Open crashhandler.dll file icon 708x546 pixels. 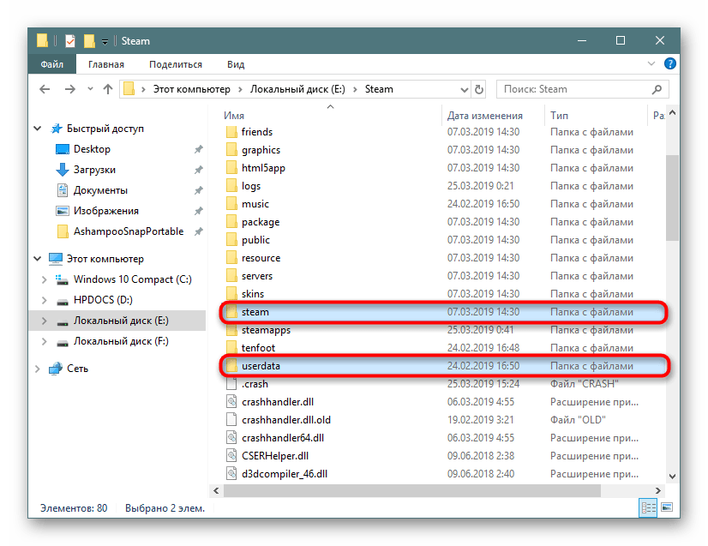click(231, 401)
